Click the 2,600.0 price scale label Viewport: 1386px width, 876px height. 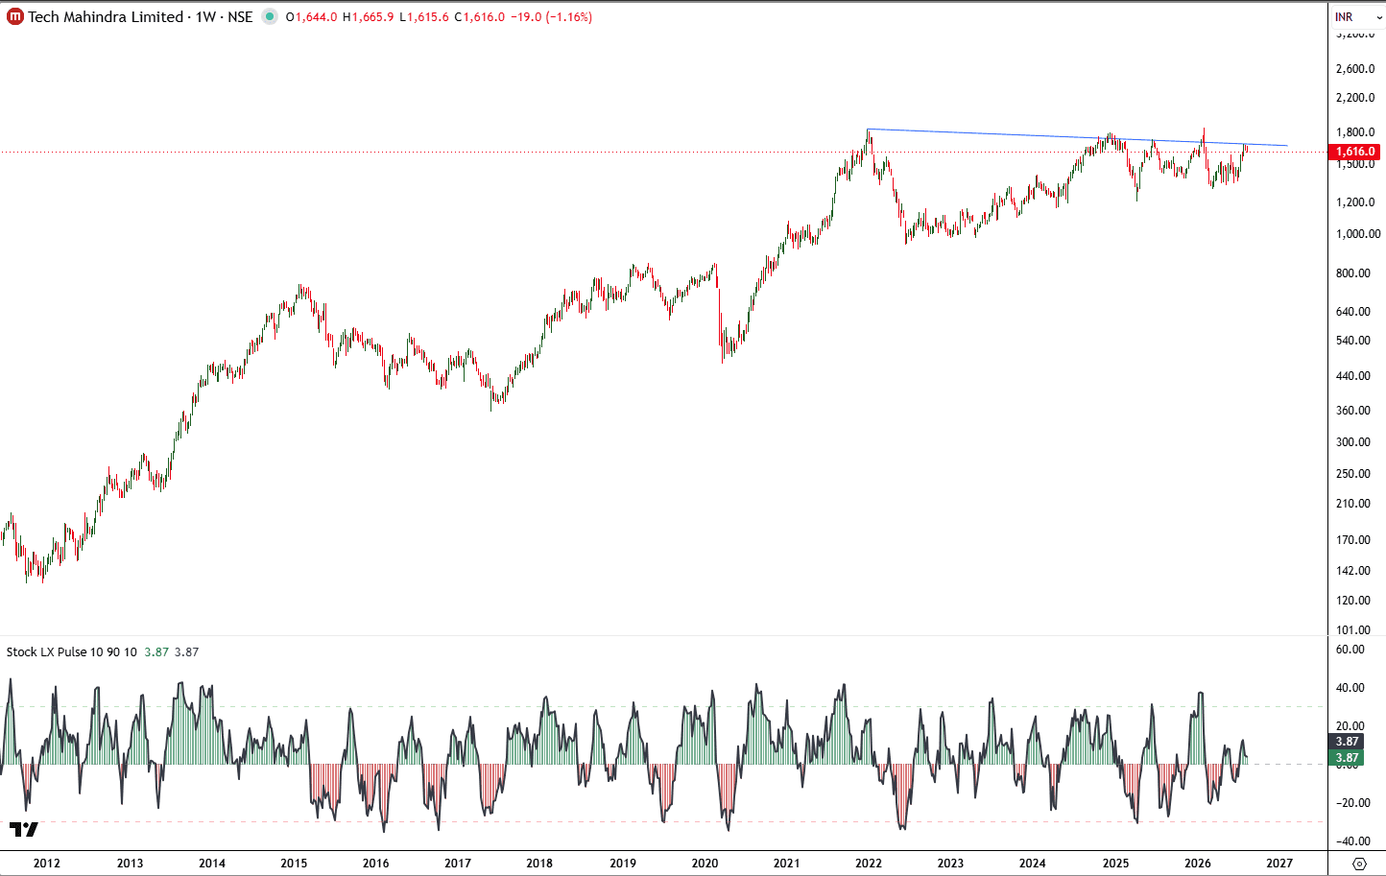(x=1355, y=69)
